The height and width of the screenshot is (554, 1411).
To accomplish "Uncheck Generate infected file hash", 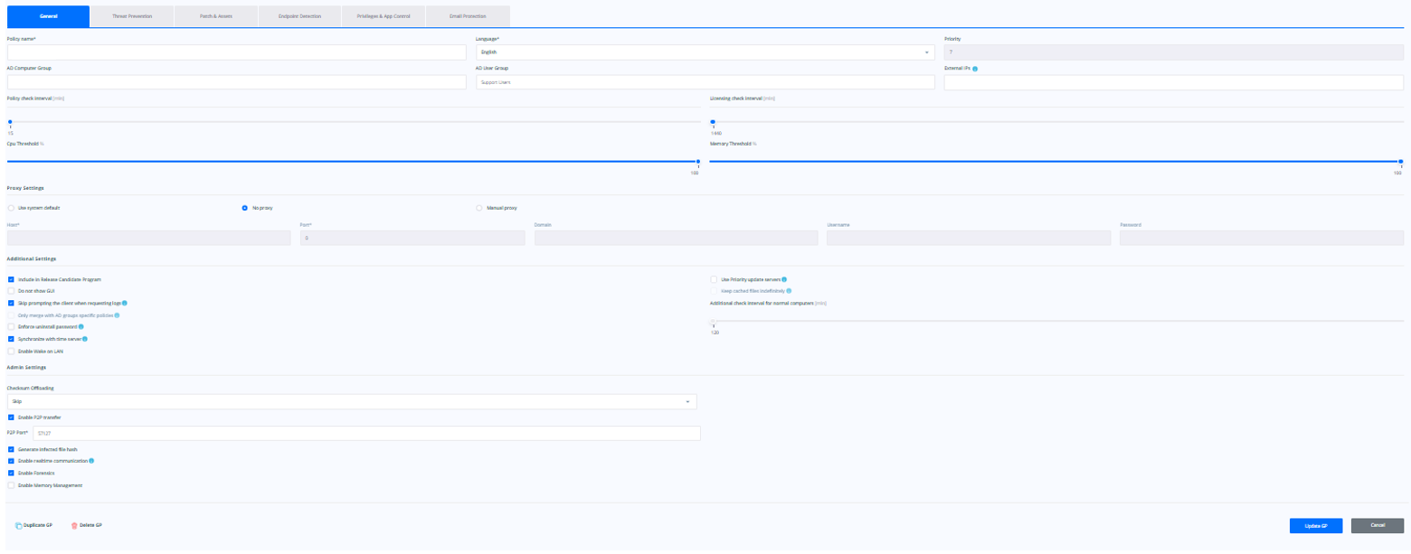I will click(11, 449).
